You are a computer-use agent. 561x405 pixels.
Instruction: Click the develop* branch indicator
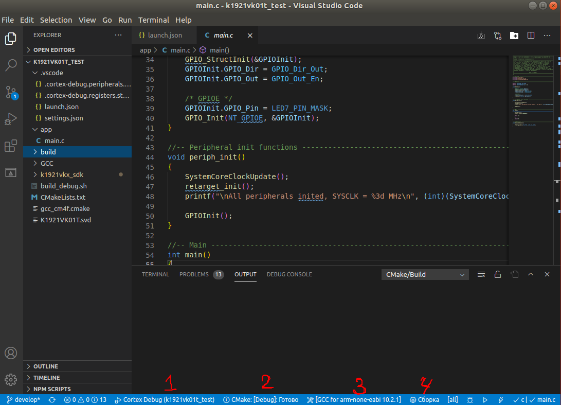(24, 400)
